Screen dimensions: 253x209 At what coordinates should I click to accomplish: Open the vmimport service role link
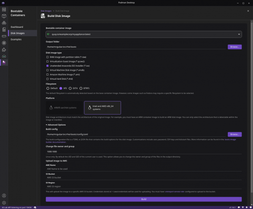point(175,192)
